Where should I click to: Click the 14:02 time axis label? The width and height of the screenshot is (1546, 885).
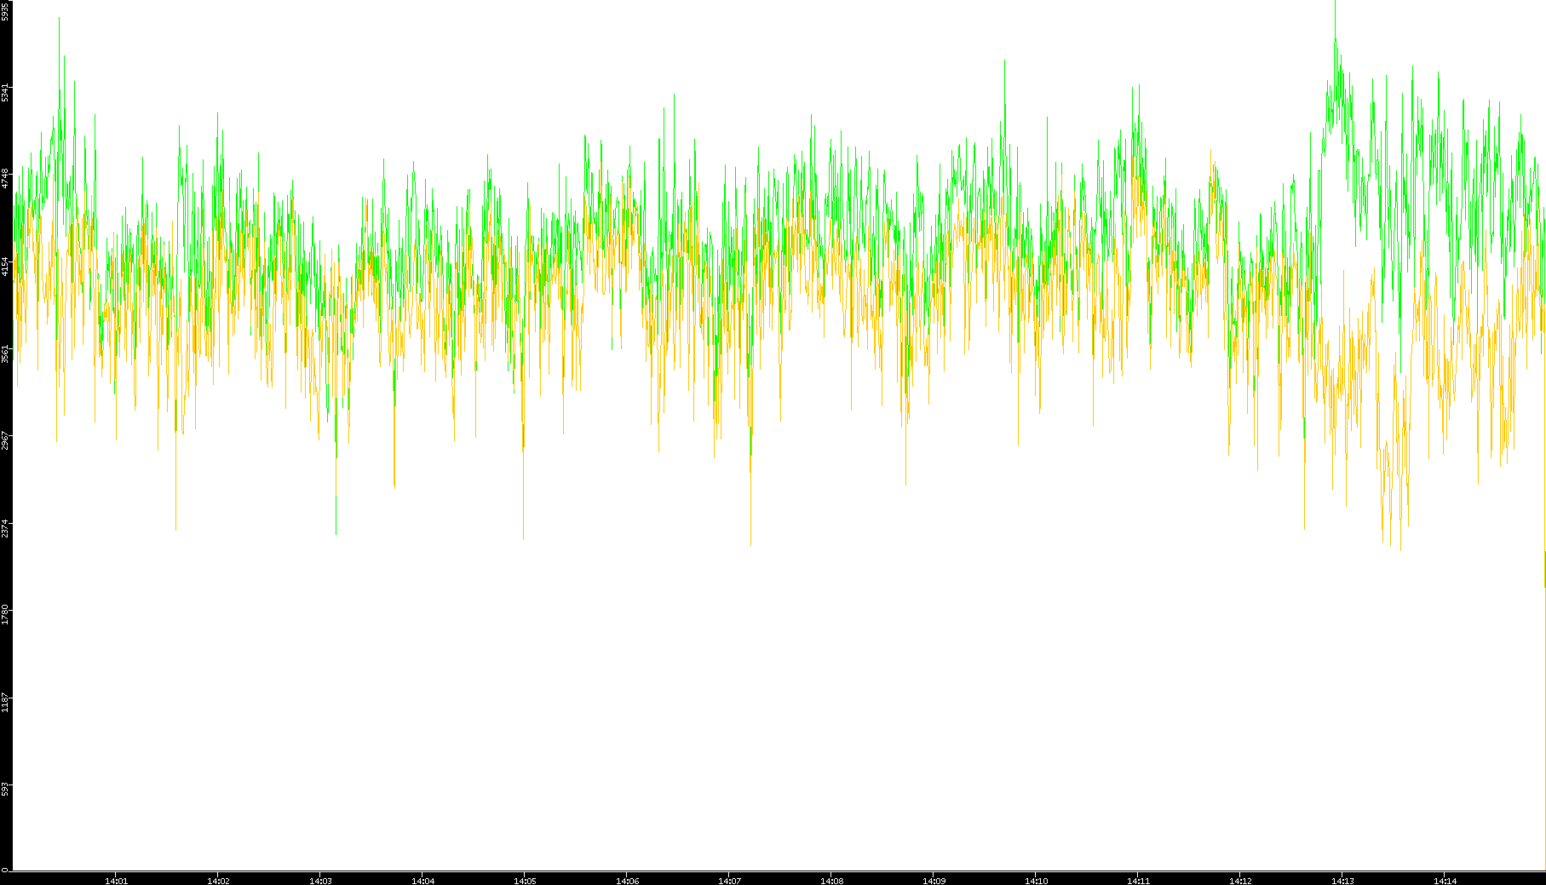tap(218, 880)
